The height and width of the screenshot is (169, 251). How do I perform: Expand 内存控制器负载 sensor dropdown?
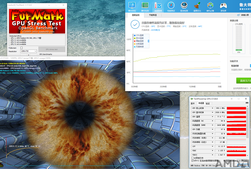coord(212,134)
